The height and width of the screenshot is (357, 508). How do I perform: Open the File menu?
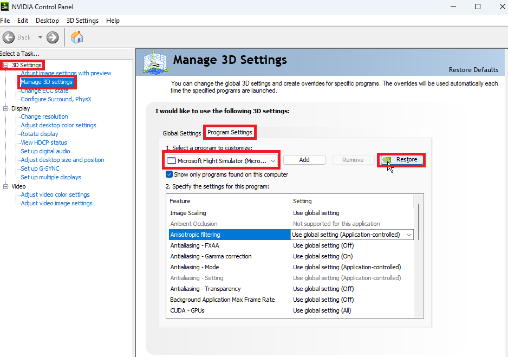tap(5, 21)
